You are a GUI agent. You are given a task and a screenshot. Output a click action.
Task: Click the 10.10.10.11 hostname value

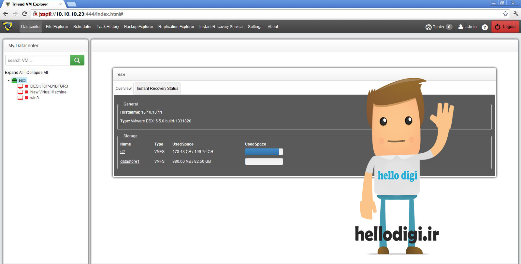pos(152,112)
